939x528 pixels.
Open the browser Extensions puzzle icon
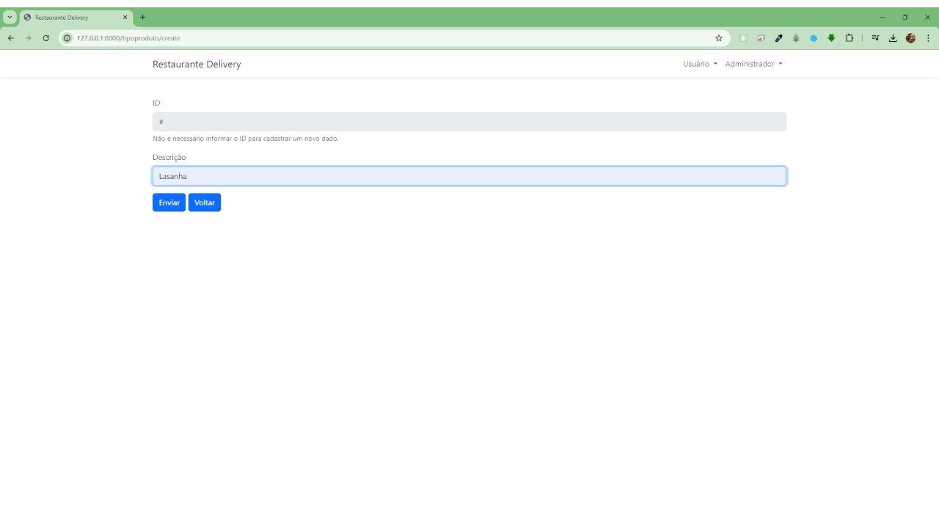[850, 38]
